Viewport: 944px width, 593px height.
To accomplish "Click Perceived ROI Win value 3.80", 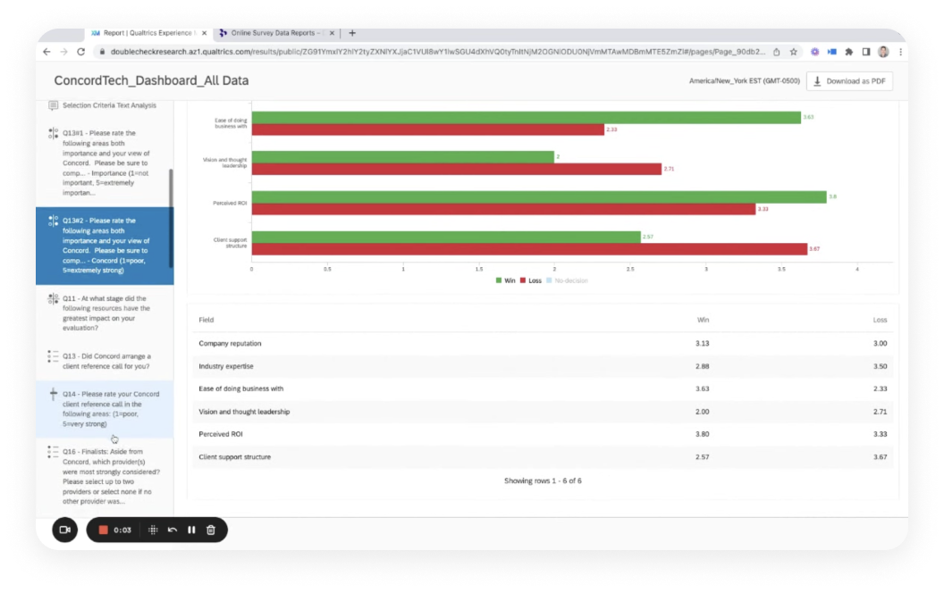I will (702, 434).
